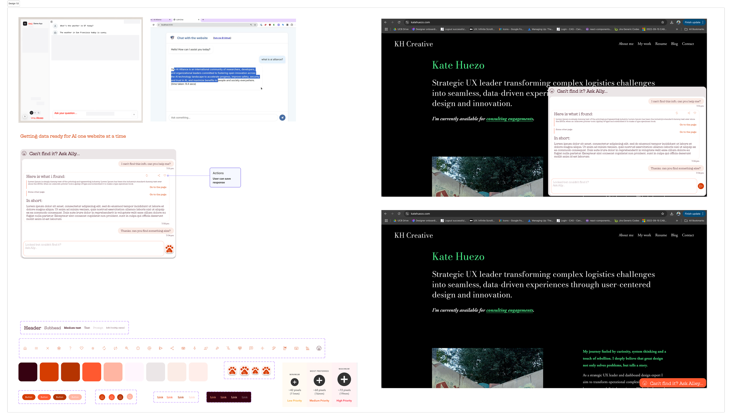Click the smiley face icon in icon row
The height and width of the screenshot is (420, 732).
click(319, 348)
